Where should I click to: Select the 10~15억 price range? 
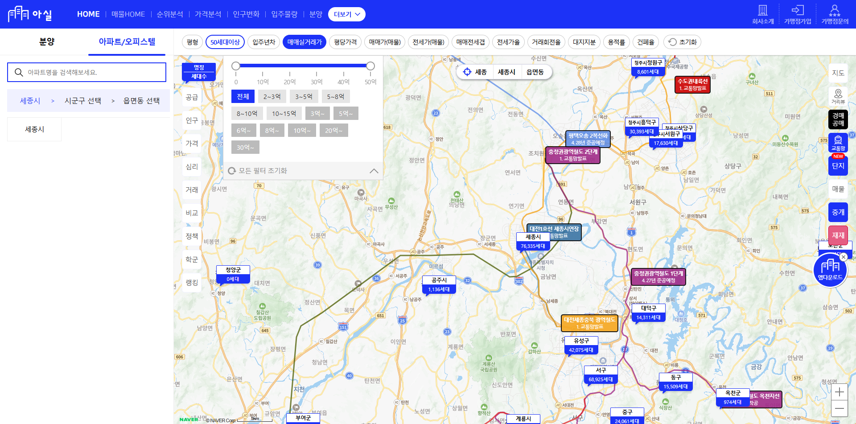pos(284,113)
